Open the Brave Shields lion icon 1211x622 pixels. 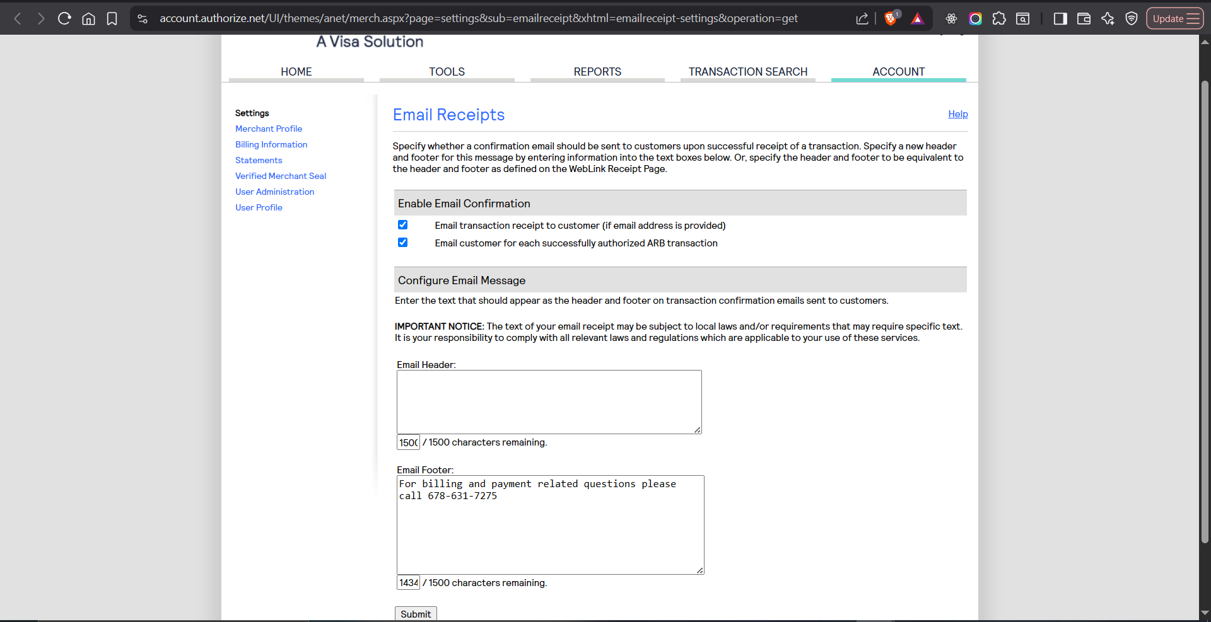(x=891, y=18)
